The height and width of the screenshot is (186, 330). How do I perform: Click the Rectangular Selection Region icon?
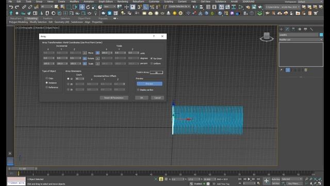(69, 7)
